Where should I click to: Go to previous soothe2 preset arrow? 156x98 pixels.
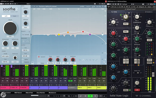[32, 6]
